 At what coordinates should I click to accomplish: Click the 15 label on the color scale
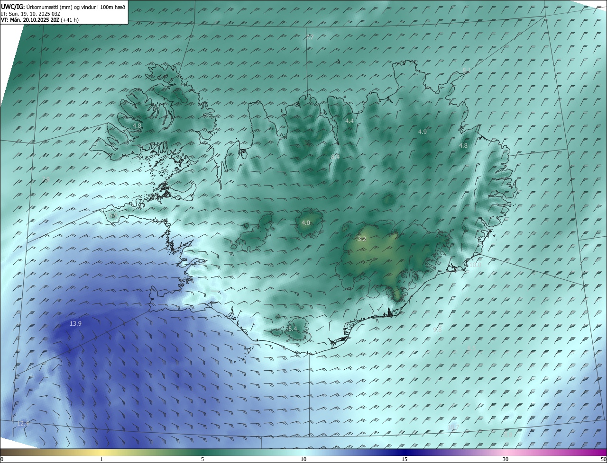point(405,459)
